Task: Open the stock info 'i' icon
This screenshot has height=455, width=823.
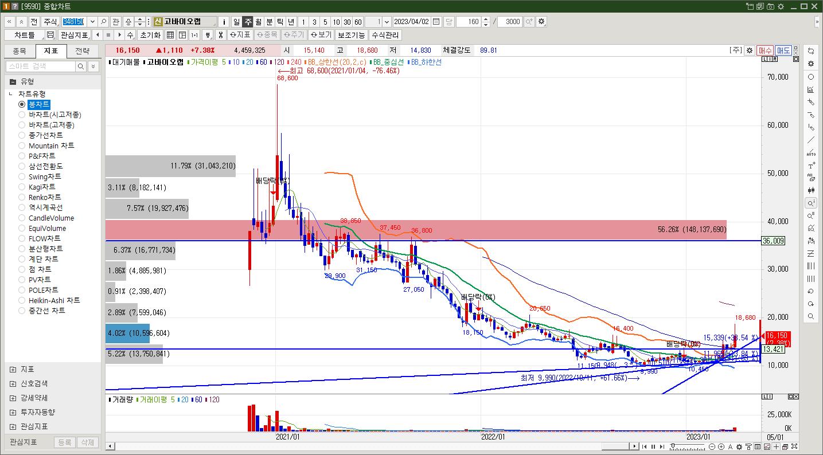Action: click(x=224, y=22)
